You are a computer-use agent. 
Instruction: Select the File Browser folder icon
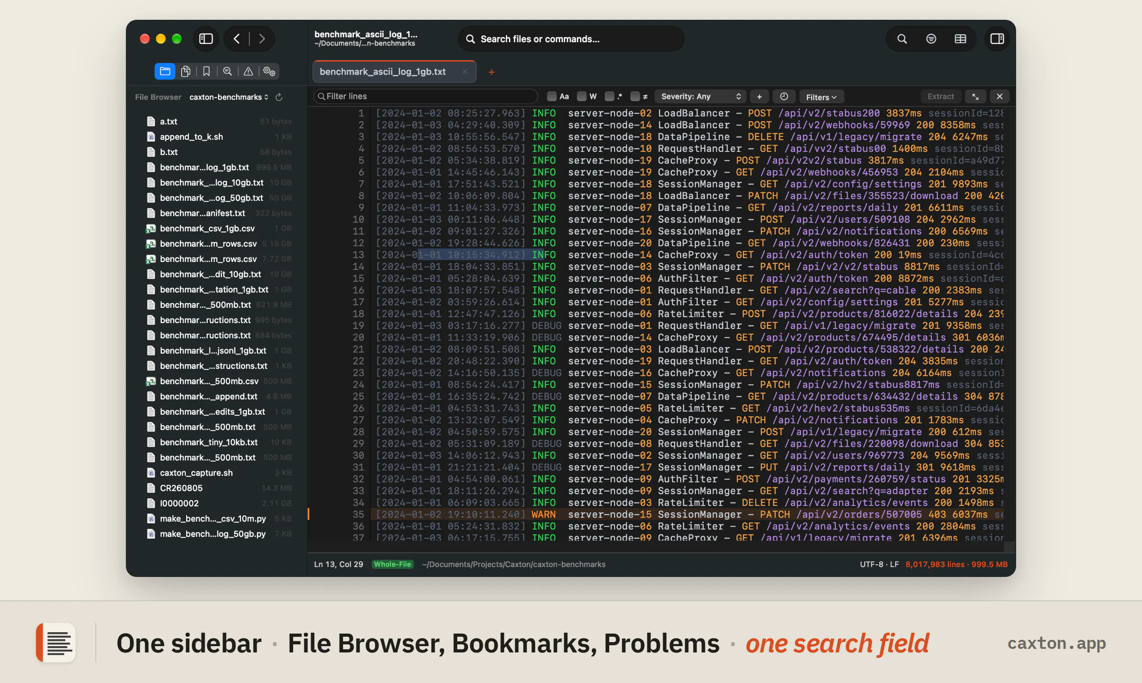pos(165,71)
